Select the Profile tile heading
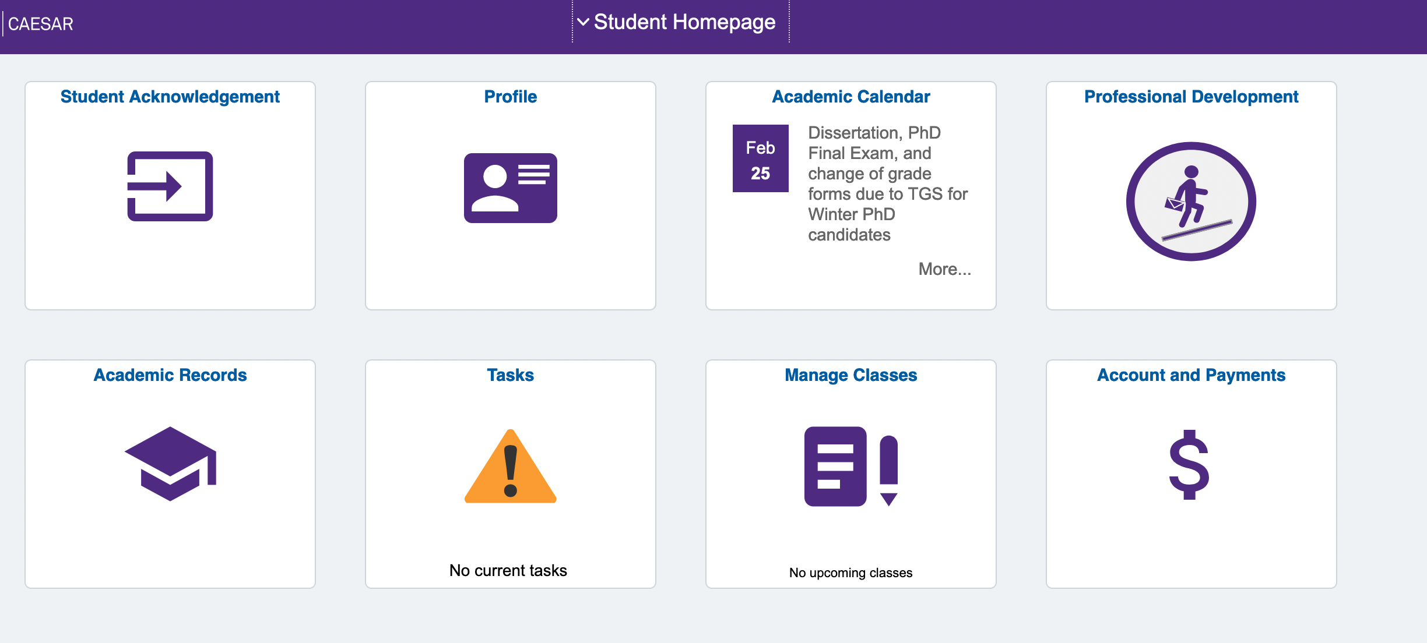This screenshot has height=643, width=1427. [x=511, y=97]
